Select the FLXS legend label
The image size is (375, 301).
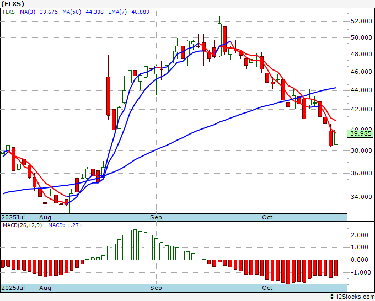point(9,12)
